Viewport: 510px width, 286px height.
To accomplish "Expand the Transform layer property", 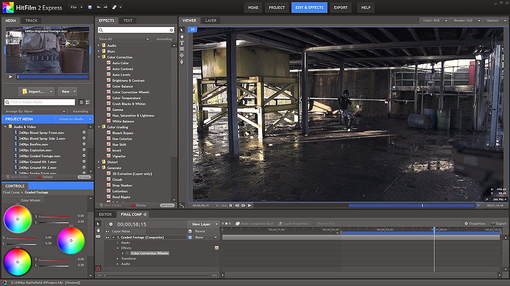I will pyautogui.click(x=117, y=258).
